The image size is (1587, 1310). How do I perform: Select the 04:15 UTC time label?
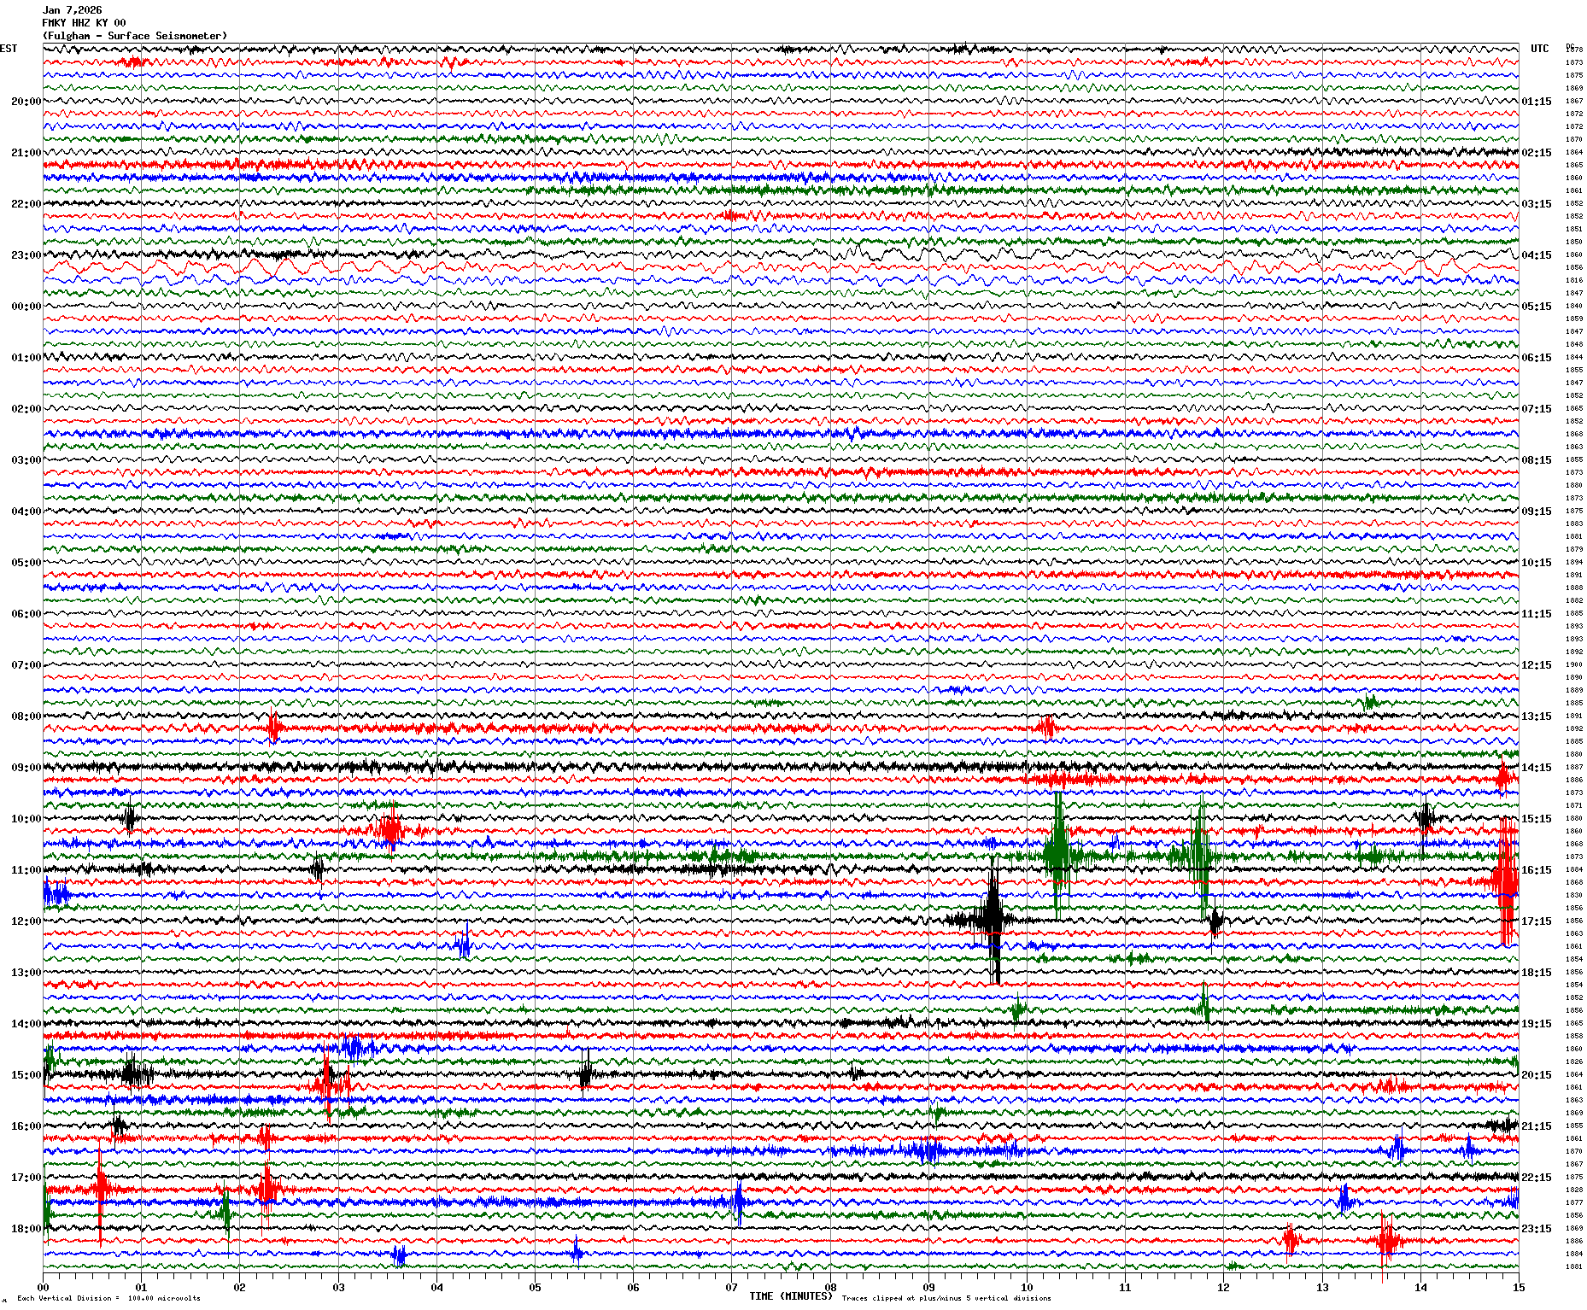tap(1537, 255)
